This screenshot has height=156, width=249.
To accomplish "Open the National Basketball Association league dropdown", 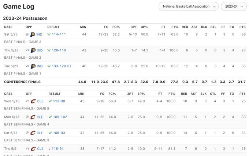I will (189, 6).
